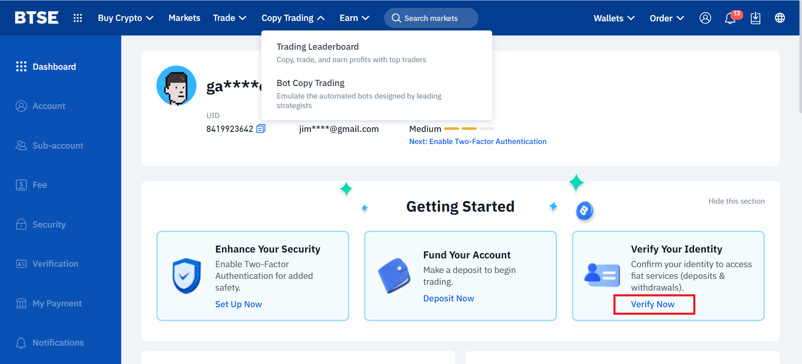Click the Fund Your Account title
The height and width of the screenshot is (364, 802).
coord(467,255)
